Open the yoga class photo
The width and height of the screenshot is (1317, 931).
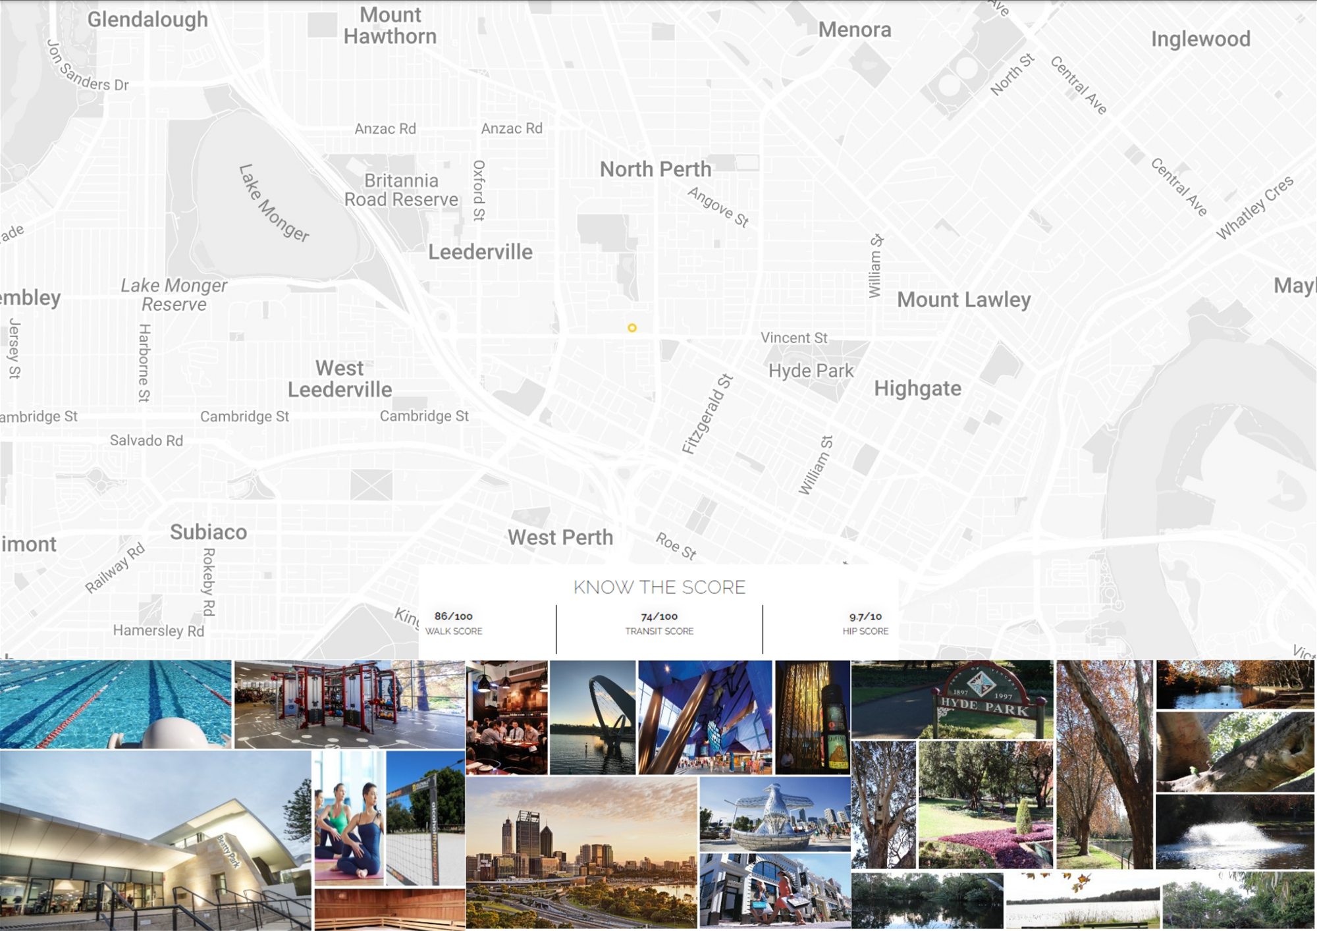(349, 818)
